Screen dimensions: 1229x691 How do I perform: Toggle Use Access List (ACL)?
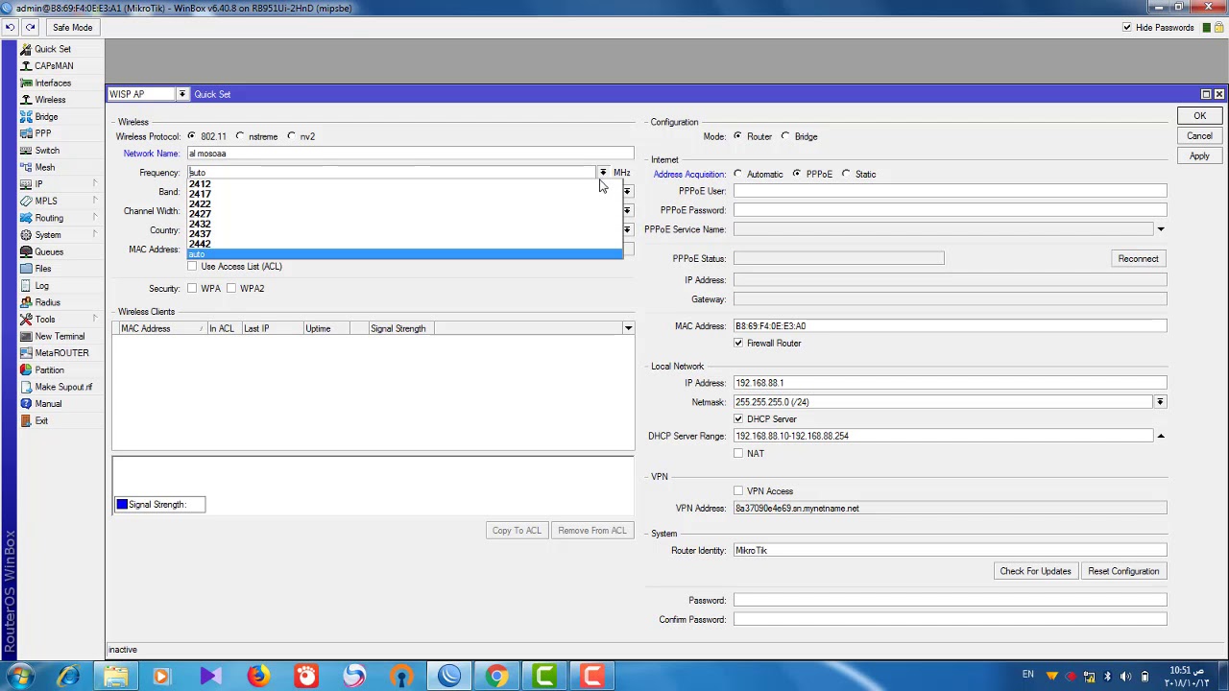pos(193,266)
